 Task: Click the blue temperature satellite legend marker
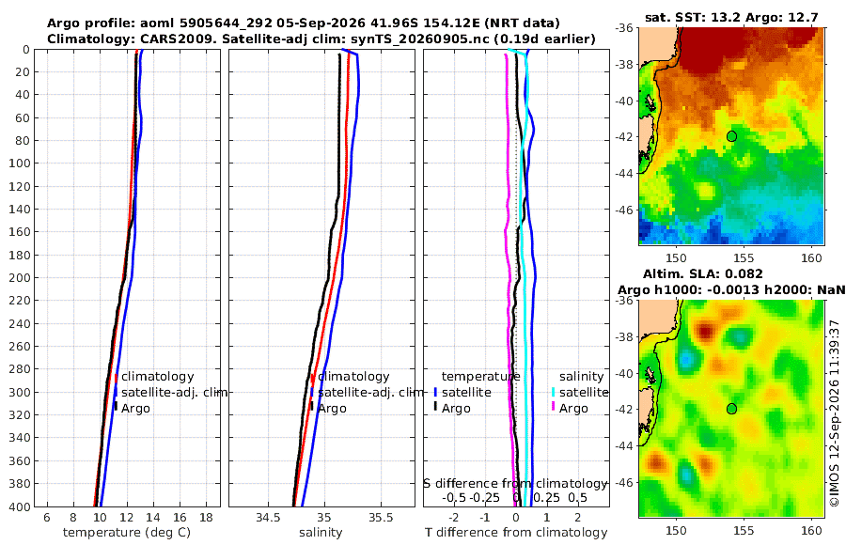click(435, 392)
